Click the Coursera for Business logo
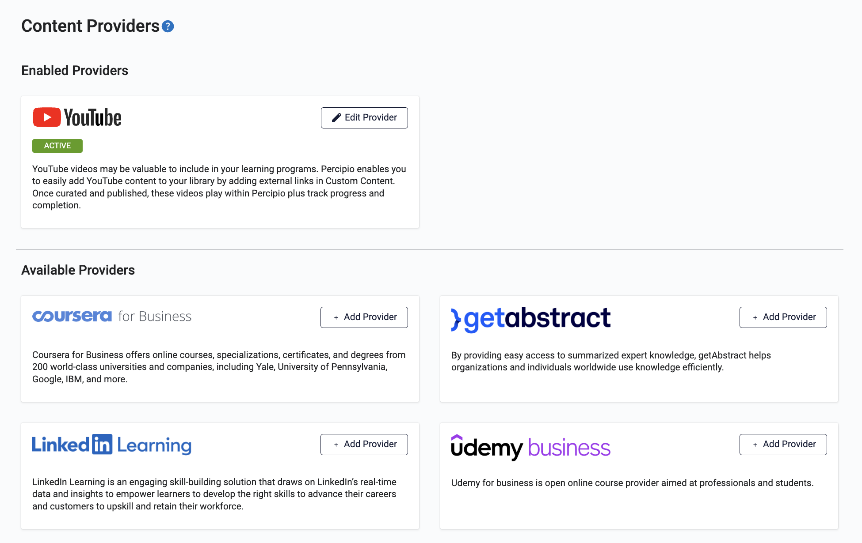This screenshot has width=862, height=543. pos(112,316)
